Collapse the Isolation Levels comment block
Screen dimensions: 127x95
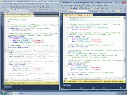pos(67,17)
